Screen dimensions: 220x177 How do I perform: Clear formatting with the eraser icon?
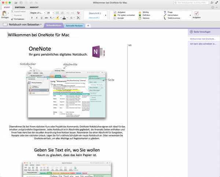78,13
